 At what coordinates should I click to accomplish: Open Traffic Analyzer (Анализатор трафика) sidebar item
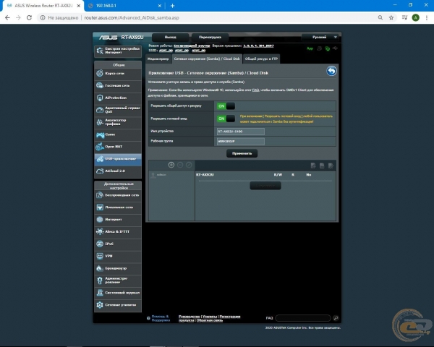tap(118, 122)
